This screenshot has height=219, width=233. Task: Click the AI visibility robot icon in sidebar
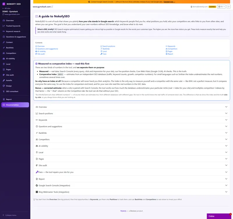pyautogui.click(x=4, y=59)
